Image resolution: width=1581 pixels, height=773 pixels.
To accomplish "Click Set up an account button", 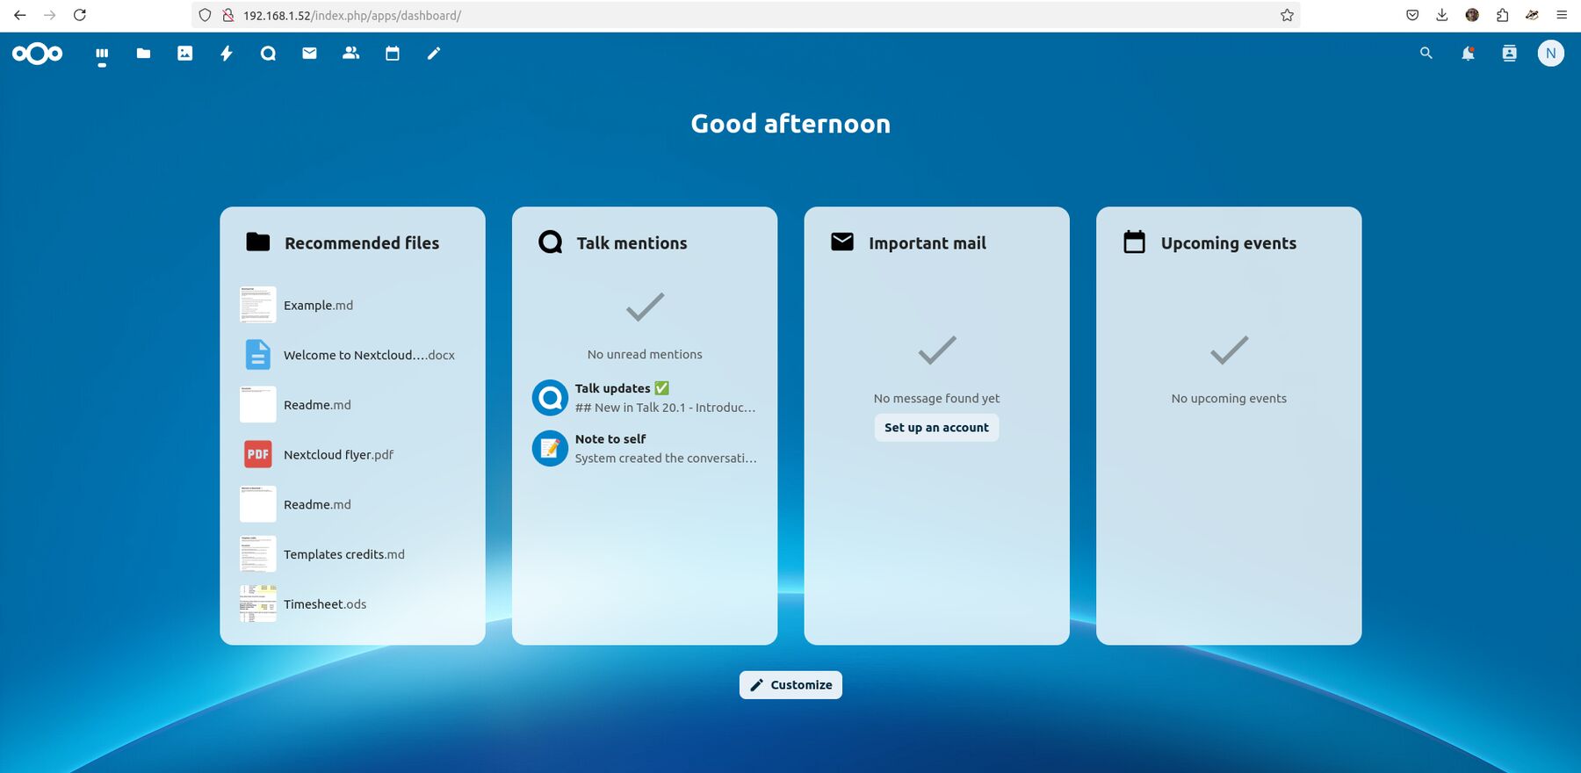I will [x=936, y=428].
